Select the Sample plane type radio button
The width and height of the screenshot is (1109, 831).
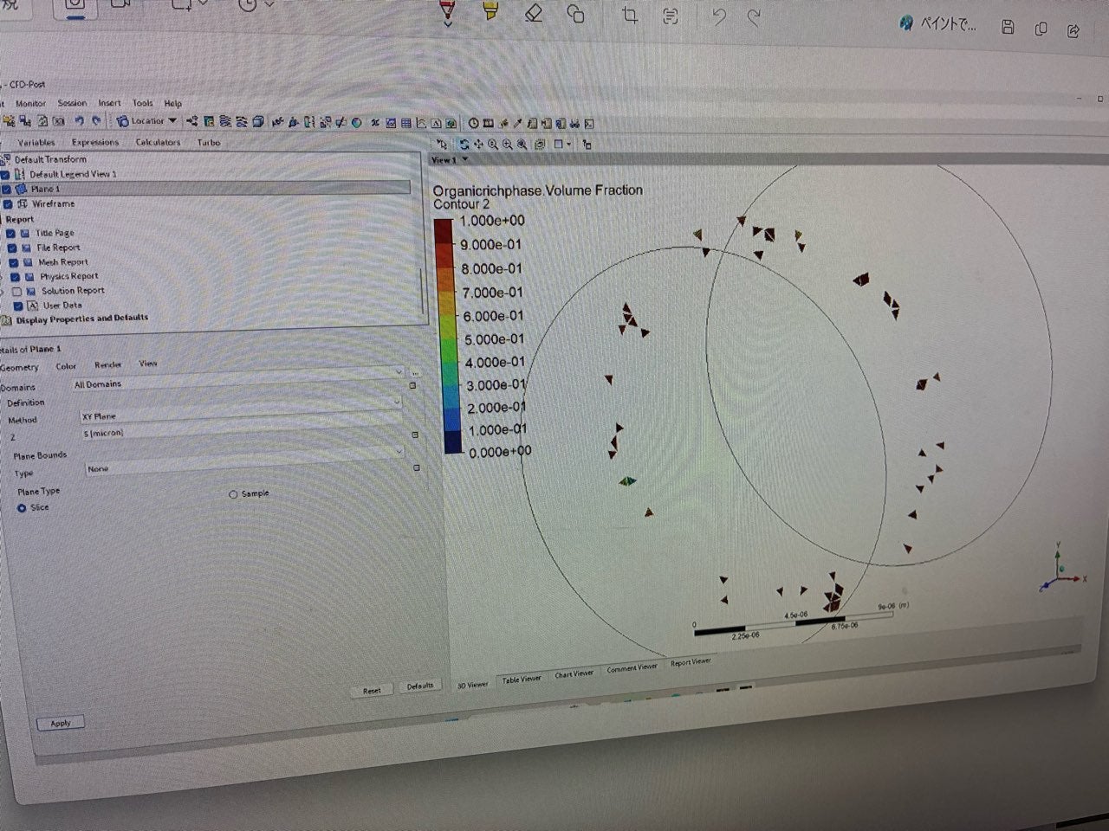pyautogui.click(x=233, y=494)
